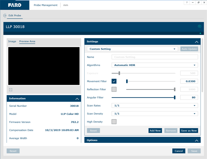Switch to the Preview Area tab

tap(27, 41)
